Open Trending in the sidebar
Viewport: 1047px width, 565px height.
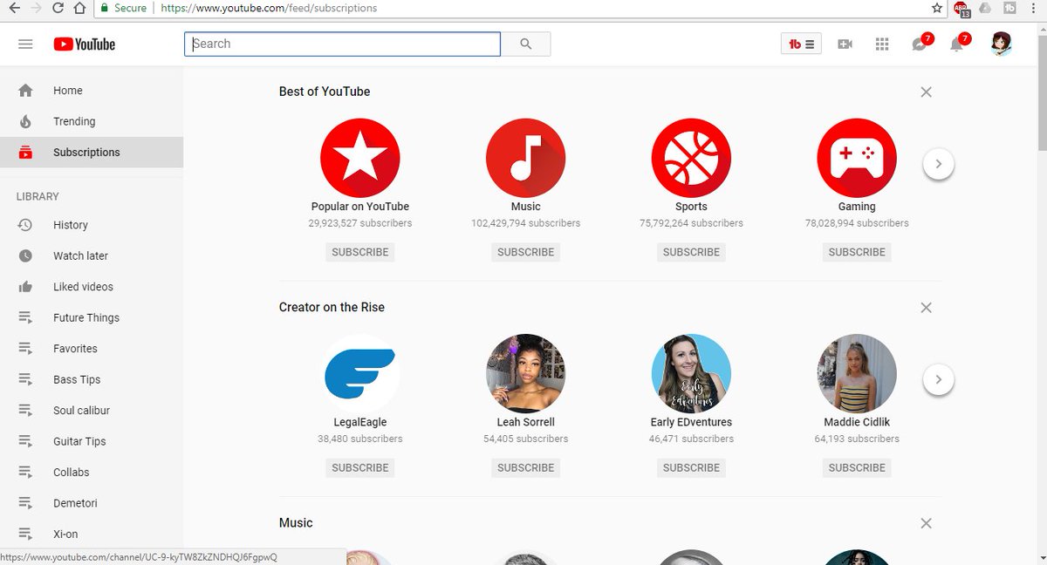click(92, 121)
